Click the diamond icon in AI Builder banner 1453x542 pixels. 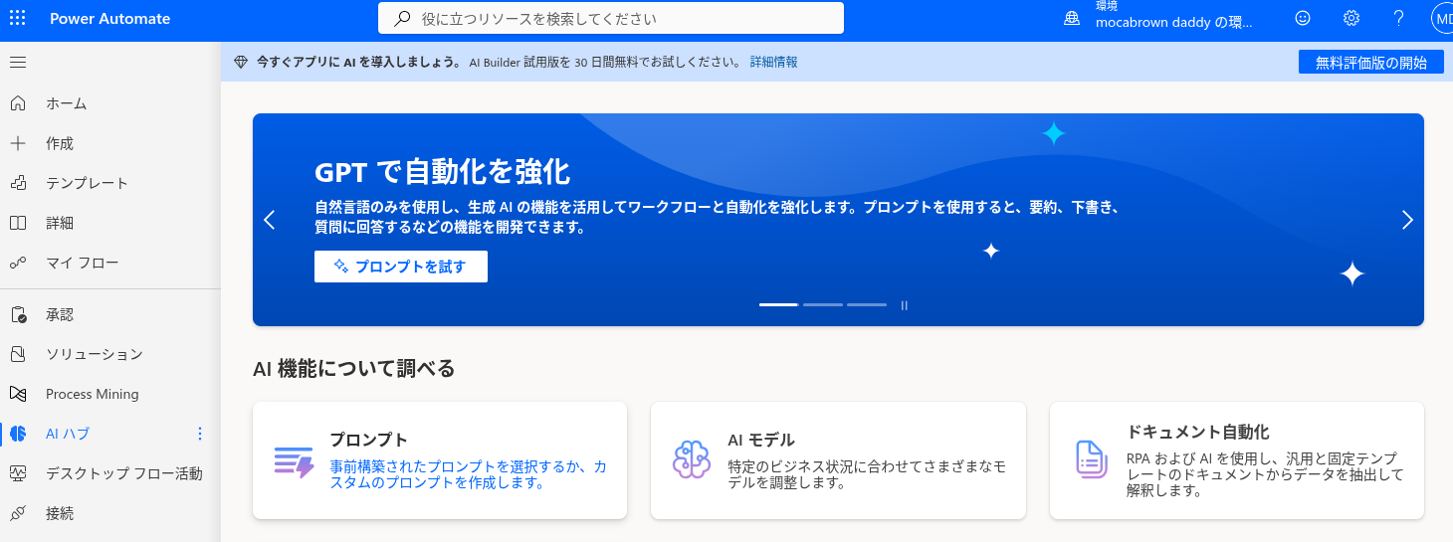240,62
